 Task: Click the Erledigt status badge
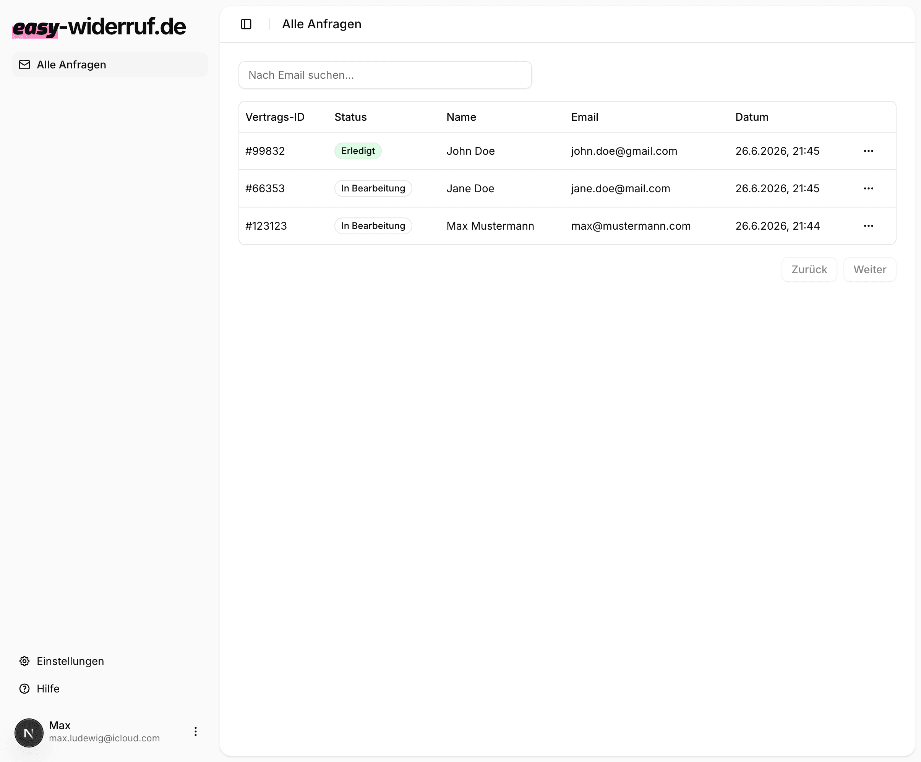pos(358,151)
